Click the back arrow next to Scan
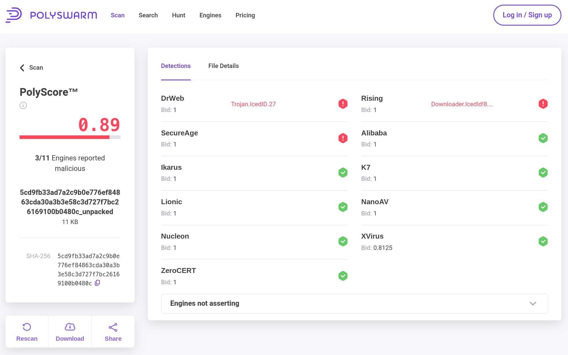Viewport: 568px width, 355px height. [22, 68]
